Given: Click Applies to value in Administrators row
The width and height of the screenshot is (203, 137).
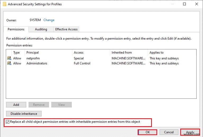Looking at the screenshot, I should pyautogui.click(x=164, y=63).
